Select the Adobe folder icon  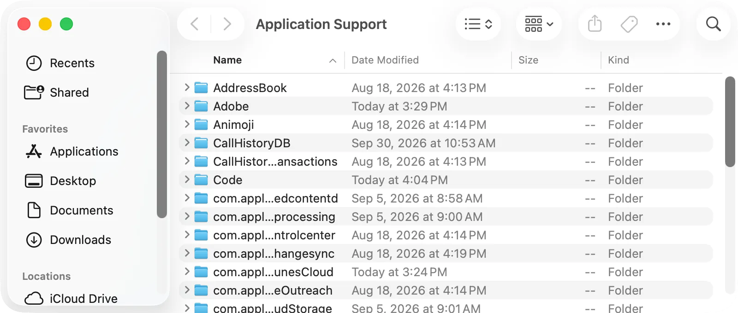click(x=201, y=106)
